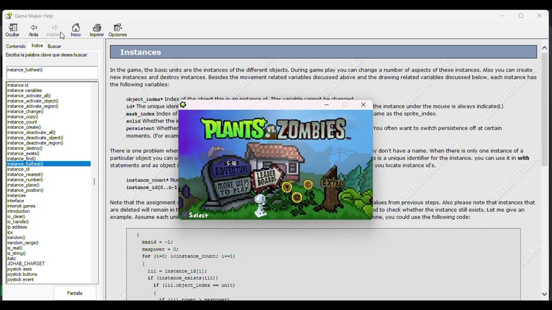Select 'JOHAB_CHARSET' index entry
The image size is (552, 310).
tap(26, 263)
